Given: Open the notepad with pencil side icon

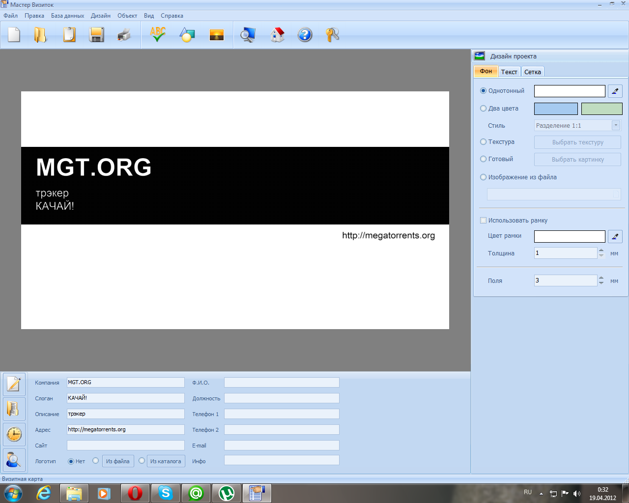Looking at the screenshot, I should (x=14, y=384).
